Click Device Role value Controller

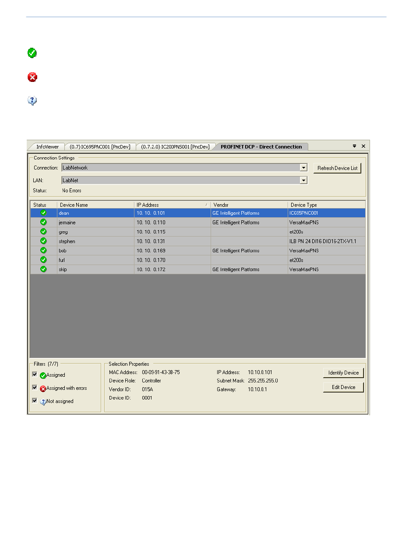[x=152, y=381]
